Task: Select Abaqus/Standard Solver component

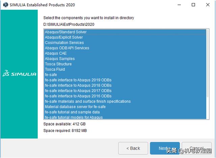Action: (x=125, y=32)
